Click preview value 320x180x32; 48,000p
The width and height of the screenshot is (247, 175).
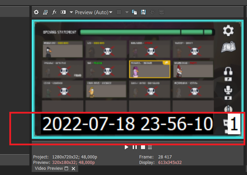click(73, 163)
